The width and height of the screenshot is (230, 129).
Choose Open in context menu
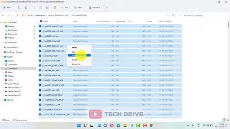[79, 48]
